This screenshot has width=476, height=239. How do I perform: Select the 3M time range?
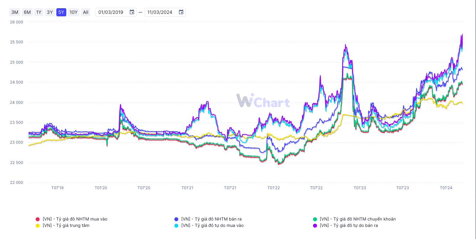tap(15, 12)
